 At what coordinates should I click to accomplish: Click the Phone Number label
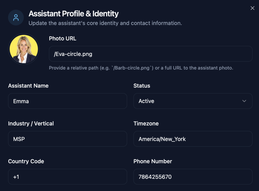(153, 161)
